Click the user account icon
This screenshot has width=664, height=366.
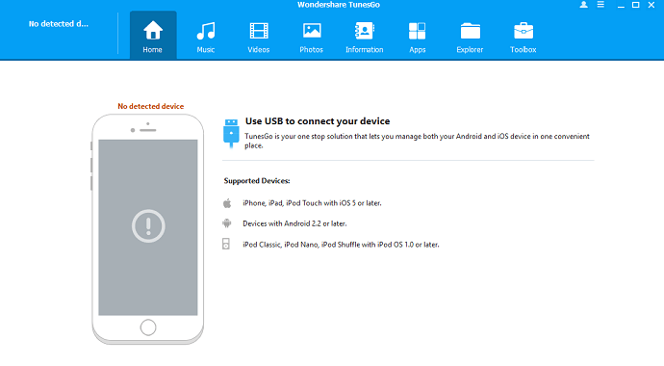[x=583, y=5]
